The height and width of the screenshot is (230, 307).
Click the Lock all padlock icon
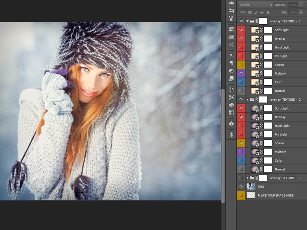click(268, 12)
